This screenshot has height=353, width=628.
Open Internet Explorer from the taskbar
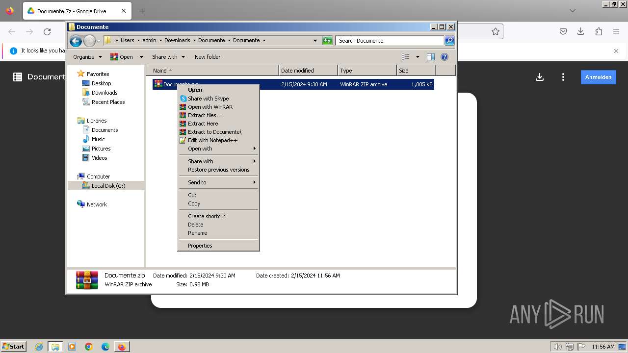[x=39, y=347]
